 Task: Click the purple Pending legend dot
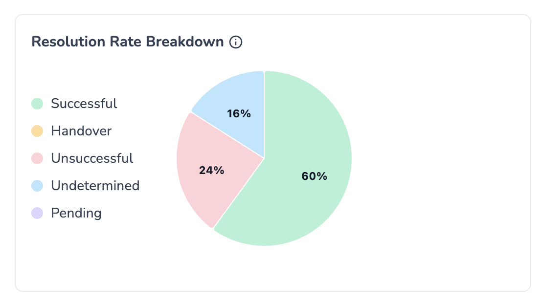coord(37,213)
